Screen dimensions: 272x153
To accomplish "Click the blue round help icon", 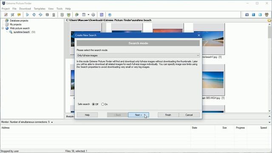I will 110,15.
